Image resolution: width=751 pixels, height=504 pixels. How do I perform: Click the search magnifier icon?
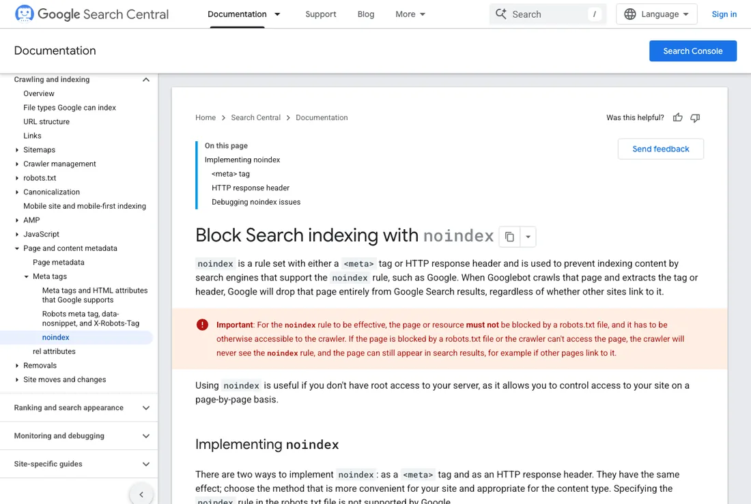(x=501, y=14)
